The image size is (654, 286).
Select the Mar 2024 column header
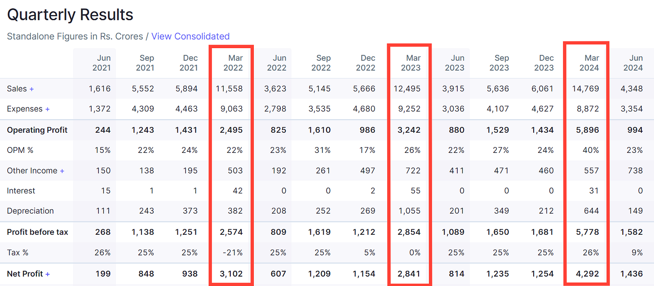(589, 63)
